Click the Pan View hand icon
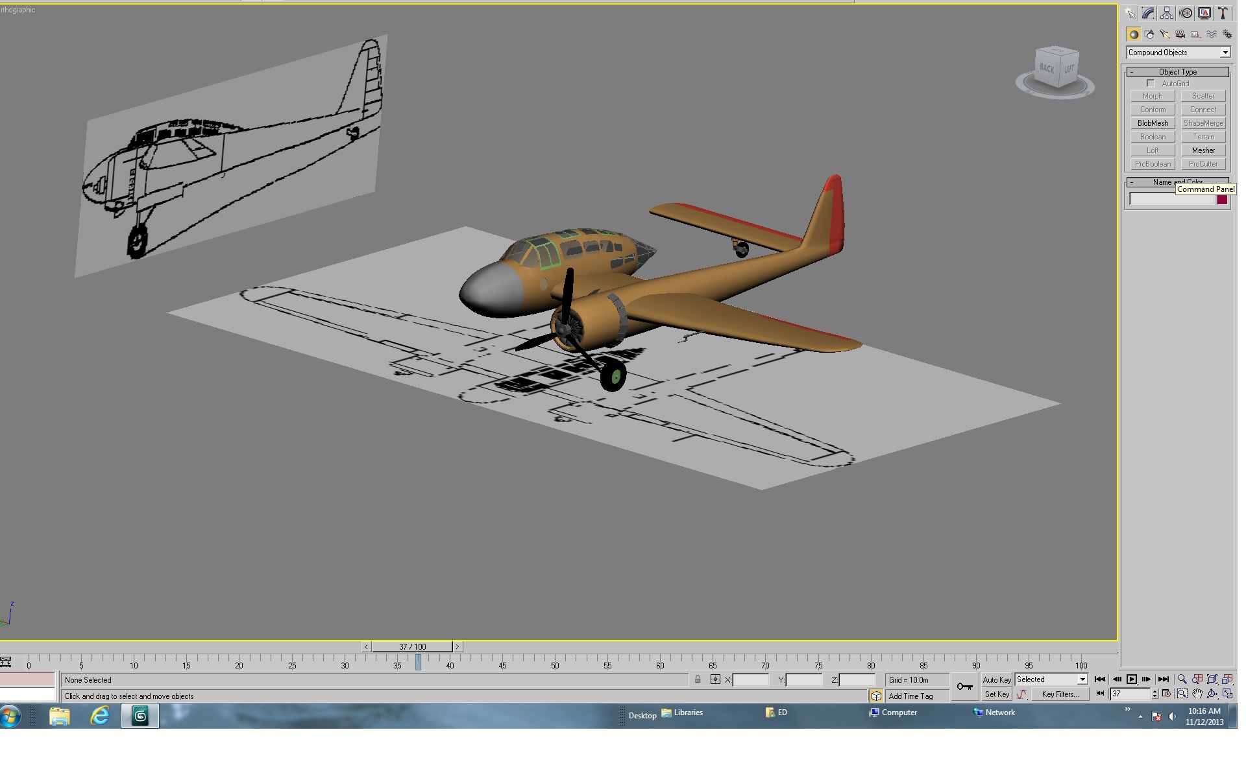This screenshot has height=778, width=1246. [1197, 694]
